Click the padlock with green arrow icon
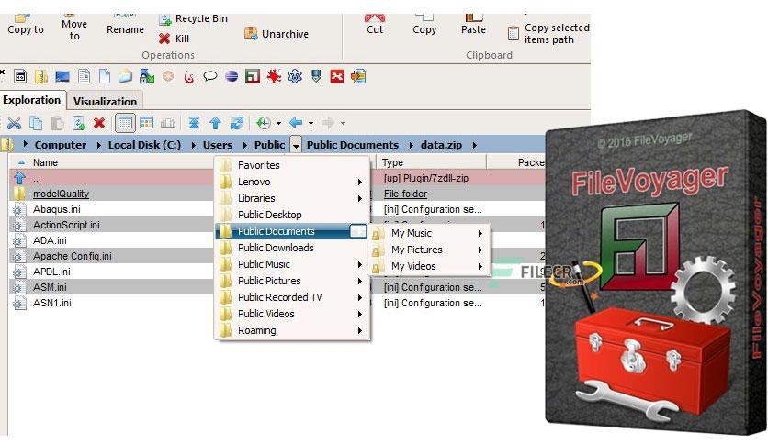This screenshot has height=444, width=768. (x=146, y=76)
